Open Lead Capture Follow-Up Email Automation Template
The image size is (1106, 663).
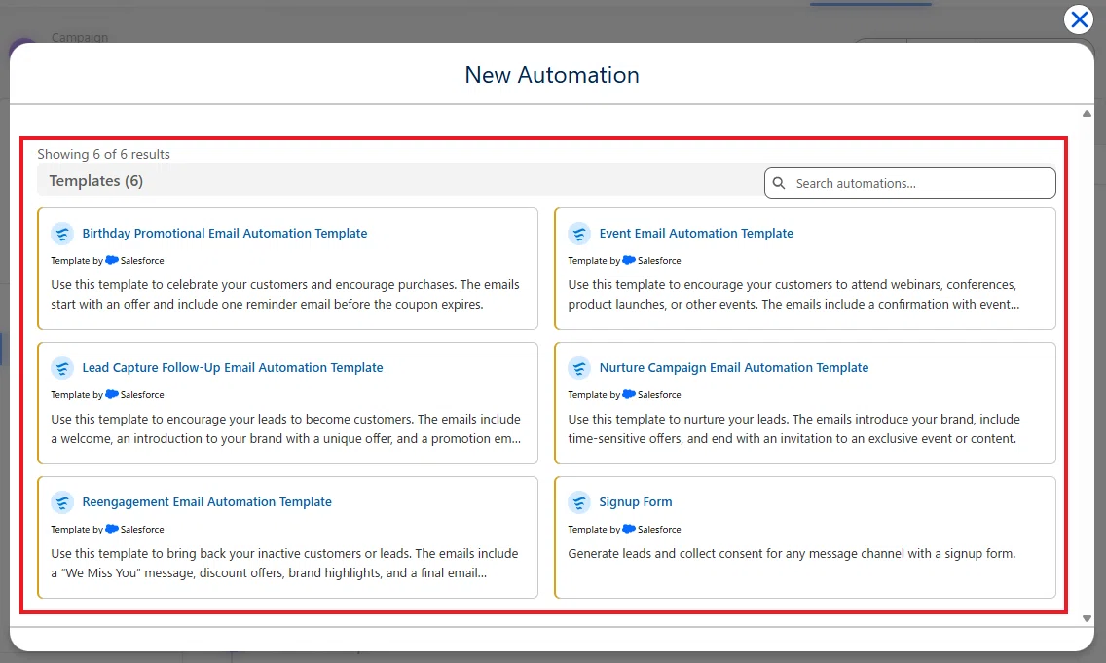click(x=232, y=367)
